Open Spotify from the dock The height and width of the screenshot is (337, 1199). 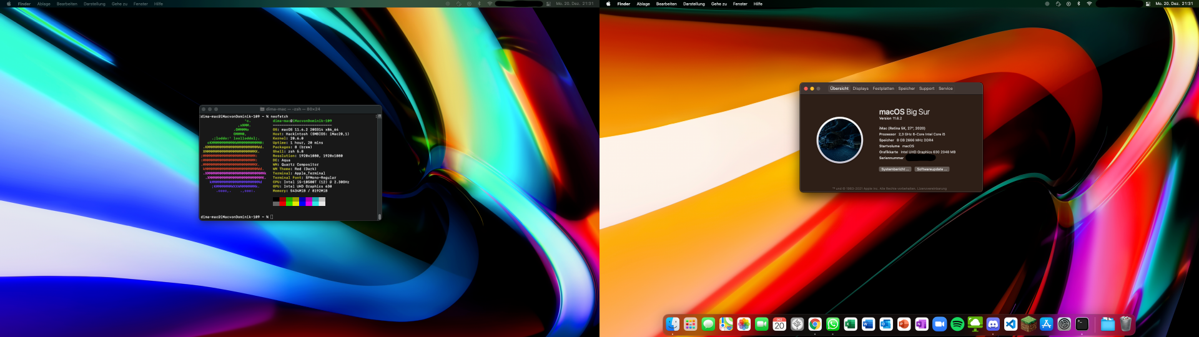point(957,324)
